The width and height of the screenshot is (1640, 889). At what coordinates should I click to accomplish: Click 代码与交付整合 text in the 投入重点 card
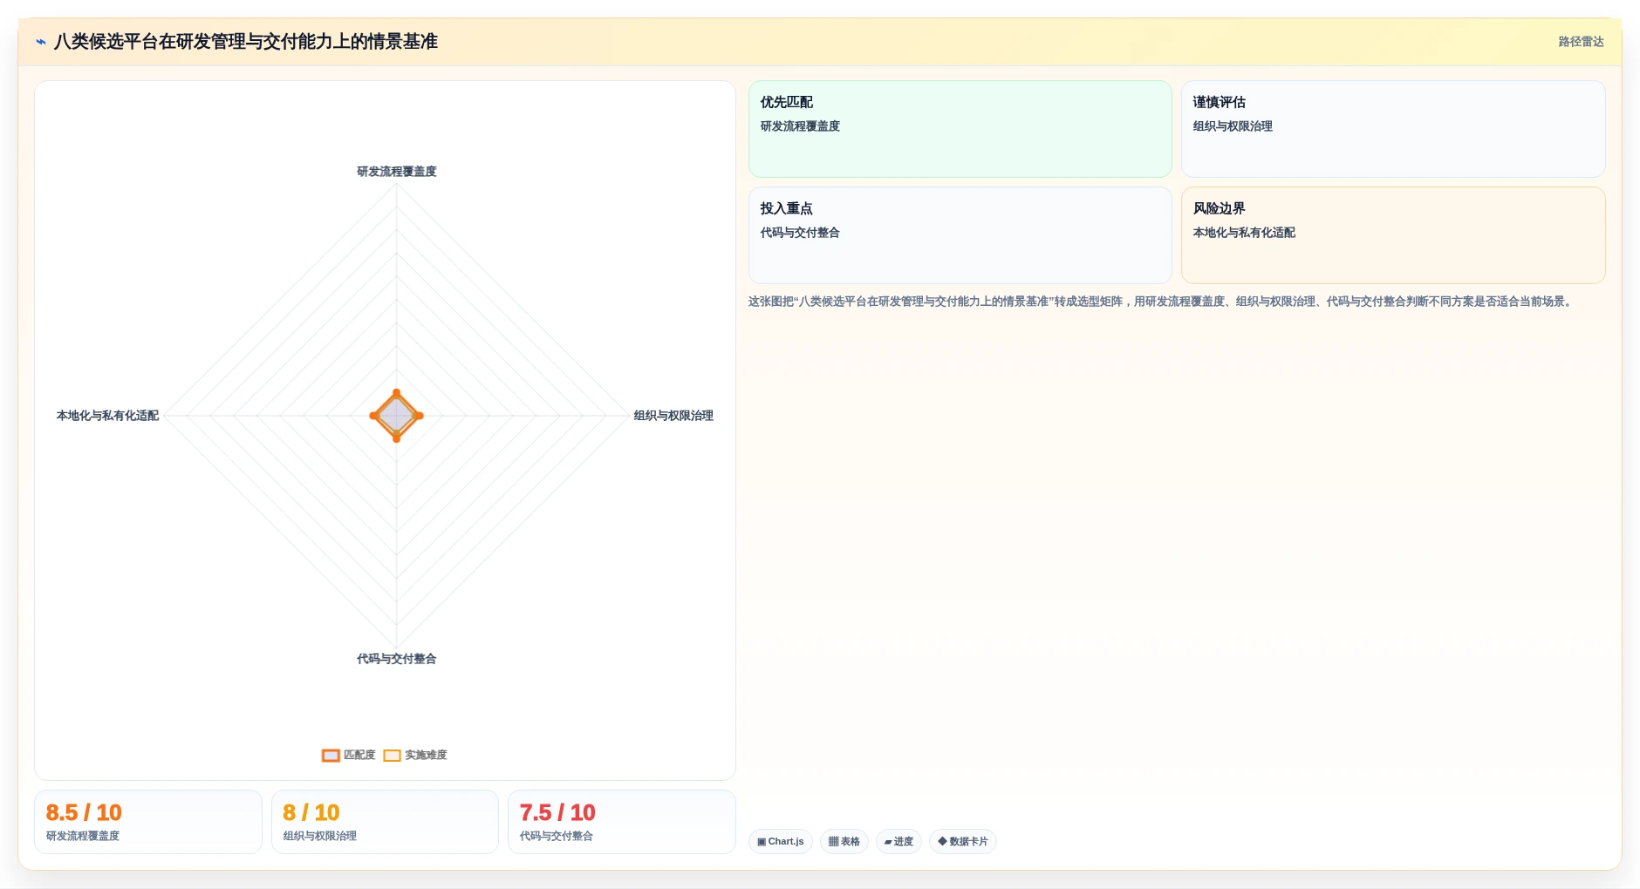click(800, 233)
